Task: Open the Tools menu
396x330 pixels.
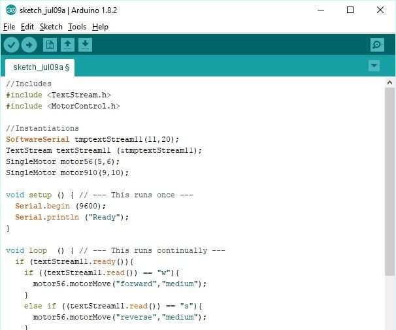Action: tap(77, 27)
